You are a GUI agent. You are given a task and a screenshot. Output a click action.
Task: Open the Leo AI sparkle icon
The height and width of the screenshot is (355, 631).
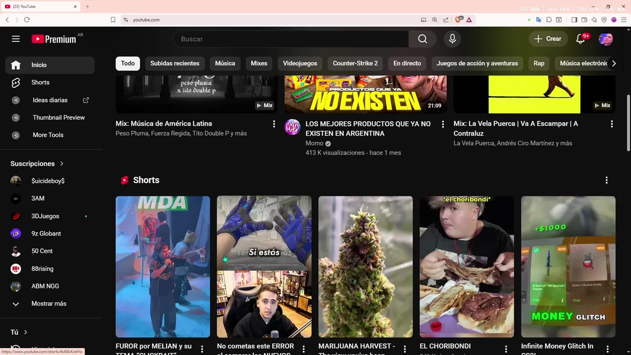pyautogui.click(x=594, y=20)
